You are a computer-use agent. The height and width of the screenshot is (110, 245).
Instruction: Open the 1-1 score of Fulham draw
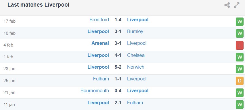point(118,79)
